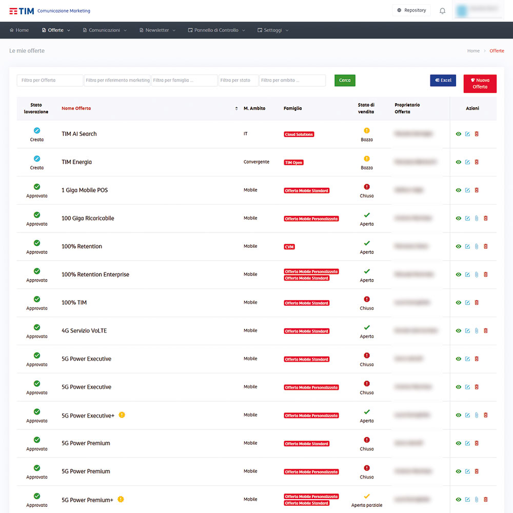The height and width of the screenshot is (513, 513).
Task: Edit the 4G Servizio VoLTE offer
Action: [467, 331]
